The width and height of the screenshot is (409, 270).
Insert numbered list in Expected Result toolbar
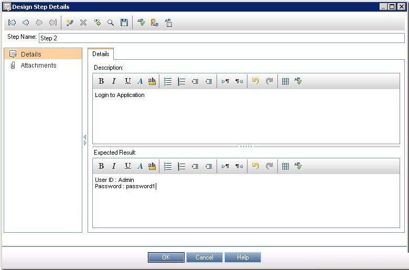[x=181, y=166]
